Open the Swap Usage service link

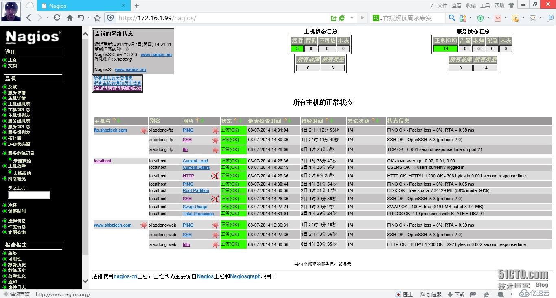click(x=195, y=207)
